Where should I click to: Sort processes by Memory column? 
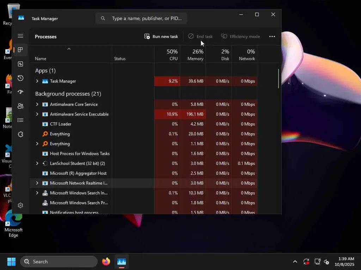point(193,54)
